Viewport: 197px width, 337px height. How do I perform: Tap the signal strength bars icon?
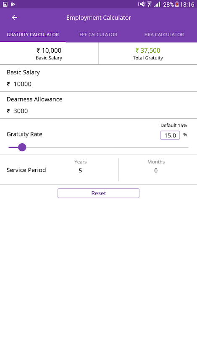pos(157,4)
